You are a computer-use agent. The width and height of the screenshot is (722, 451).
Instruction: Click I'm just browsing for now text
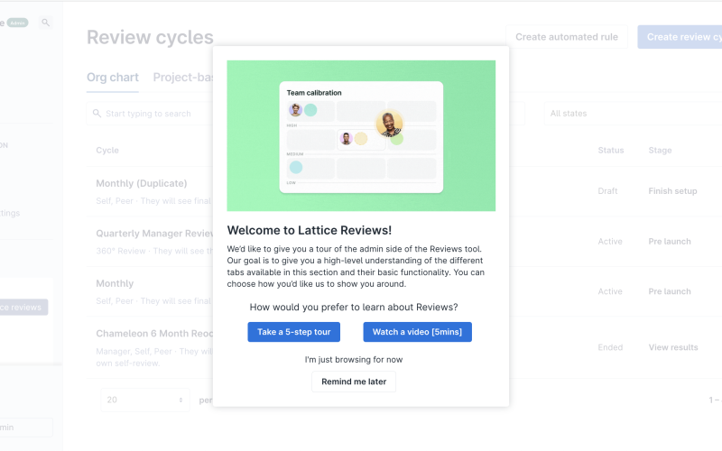tap(354, 359)
